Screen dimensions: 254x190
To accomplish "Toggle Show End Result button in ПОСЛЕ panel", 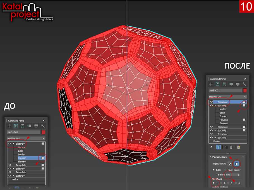I will pos(219,147).
